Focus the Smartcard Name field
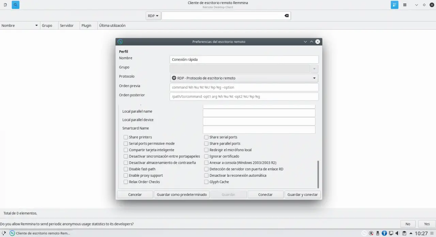 pyautogui.click(x=259, y=130)
